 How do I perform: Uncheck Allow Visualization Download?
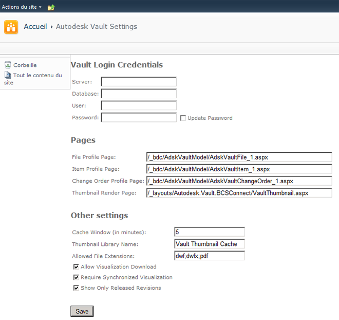click(x=76, y=266)
